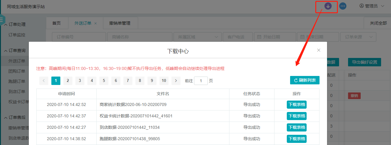Click the 任务状态 column header
This screenshot has width=391, height=145.
point(252,94)
